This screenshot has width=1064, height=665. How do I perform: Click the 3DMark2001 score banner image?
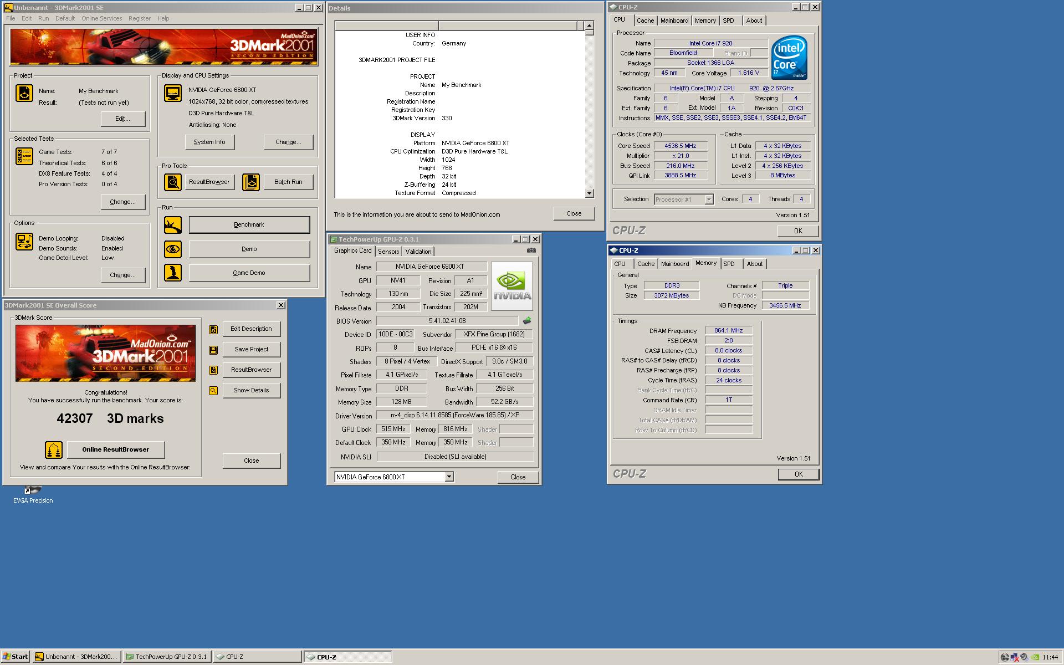tap(105, 353)
